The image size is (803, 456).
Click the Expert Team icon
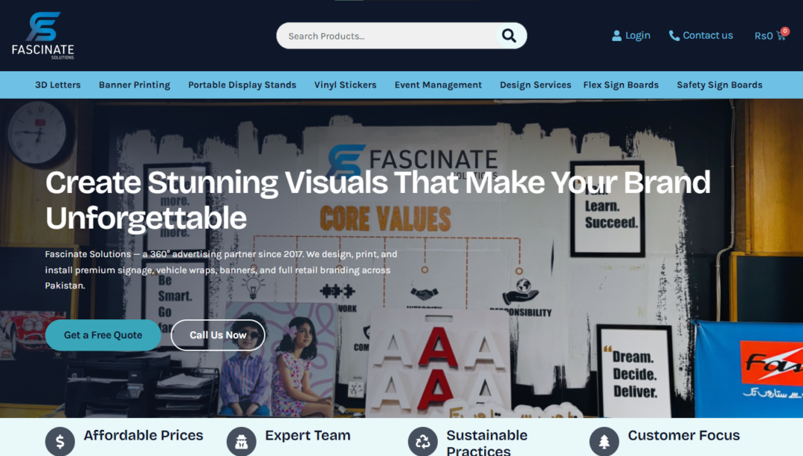coord(242,441)
